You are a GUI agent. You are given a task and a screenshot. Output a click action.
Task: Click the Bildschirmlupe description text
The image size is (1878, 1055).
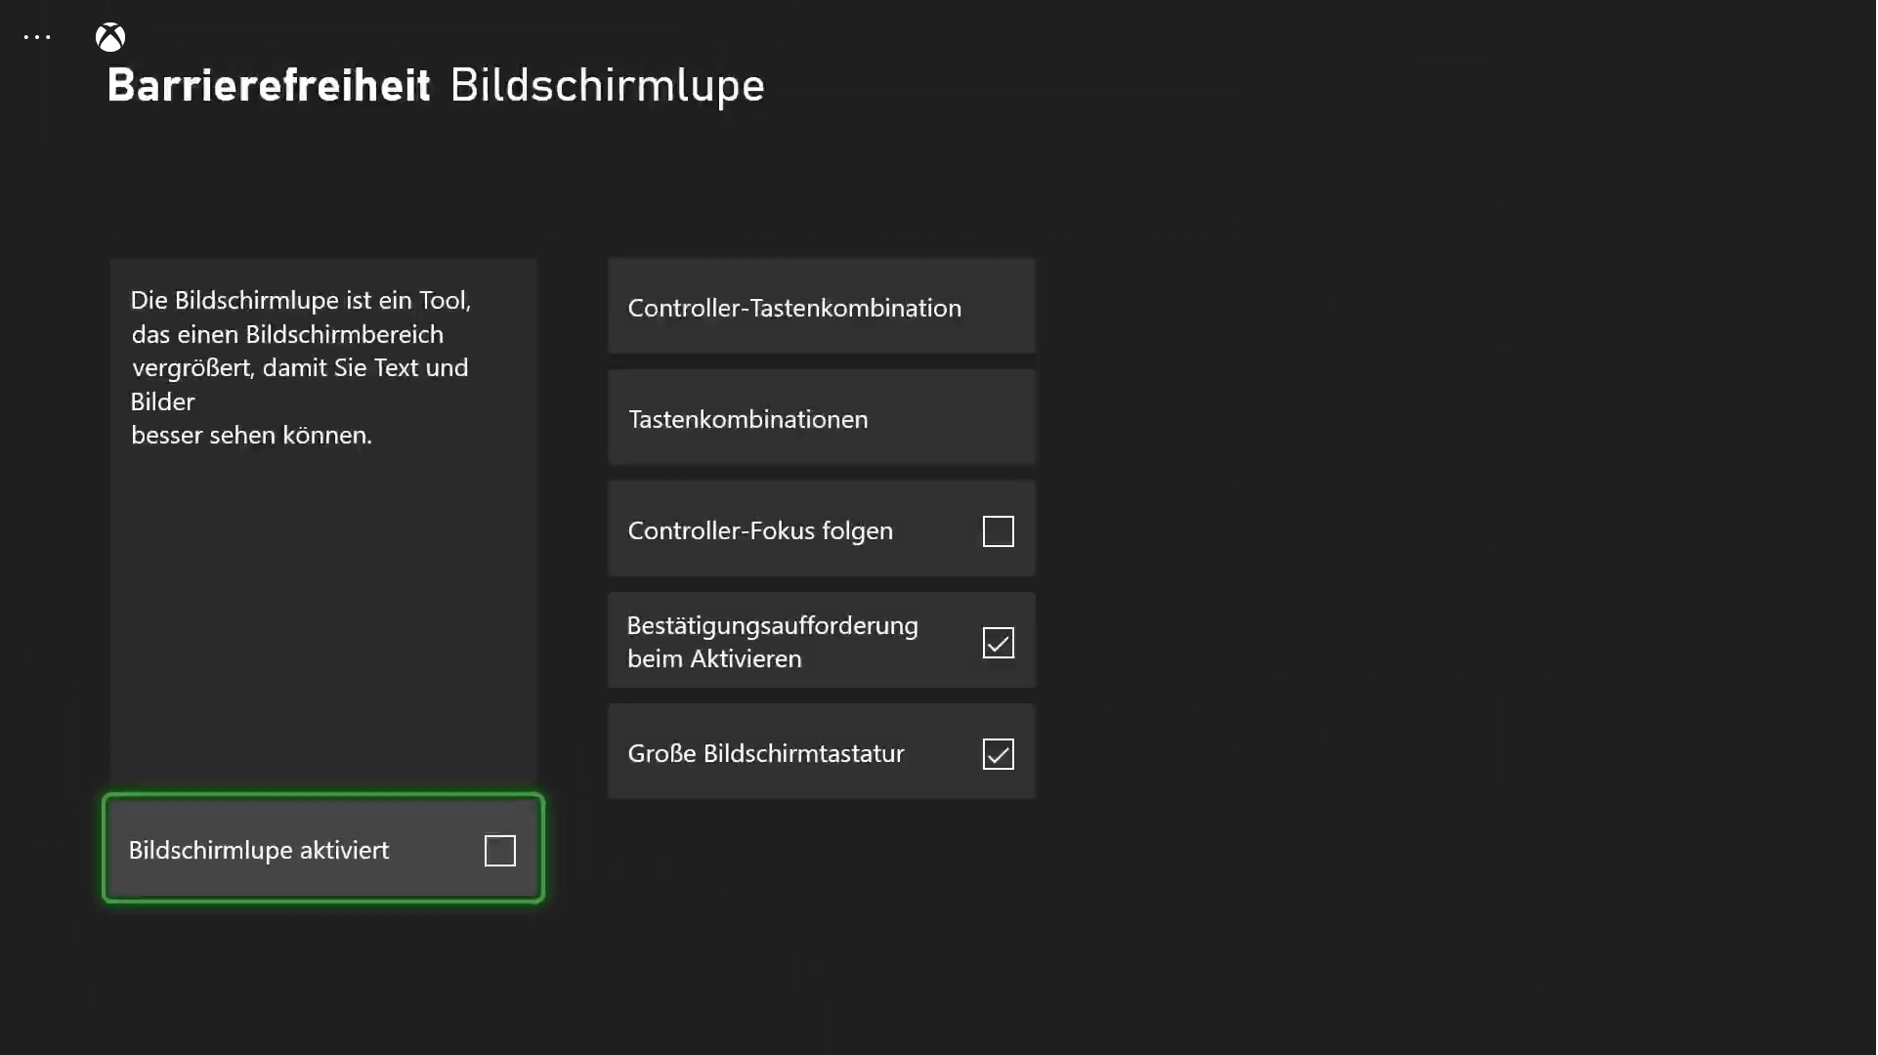(301, 367)
